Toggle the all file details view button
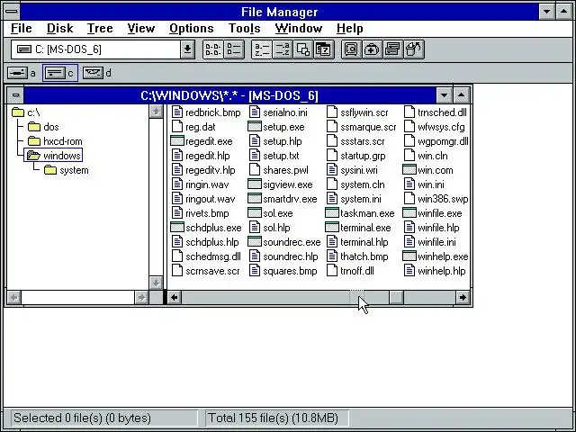Screen dimensions: 576x432 (234, 49)
